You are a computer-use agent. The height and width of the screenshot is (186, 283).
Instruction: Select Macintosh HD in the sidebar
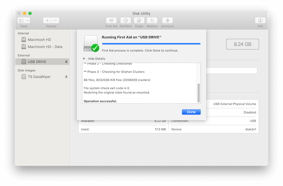click(x=39, y=40)
